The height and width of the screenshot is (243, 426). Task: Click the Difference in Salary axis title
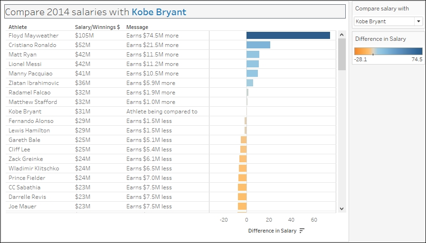(272, 231)
